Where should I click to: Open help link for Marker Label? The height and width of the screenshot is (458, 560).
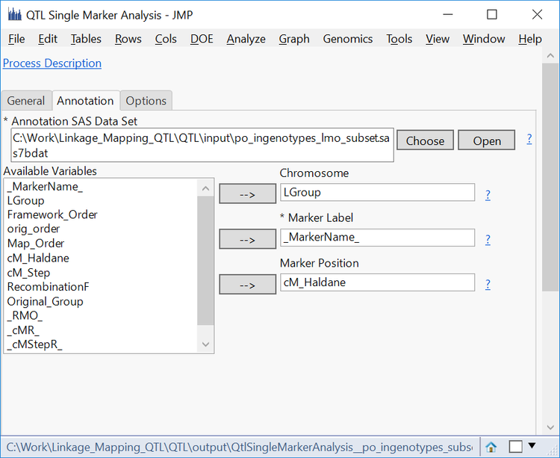(488, 240)
